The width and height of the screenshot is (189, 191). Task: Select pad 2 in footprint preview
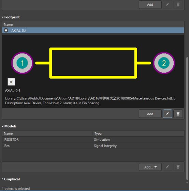point(164,63)
